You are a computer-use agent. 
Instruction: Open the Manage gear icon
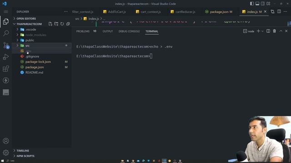tap(6, 153)
